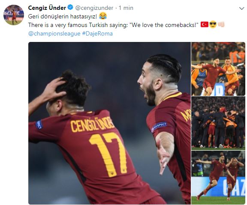
Task: Click the text 'Geri dönüşlerin hastasıyız!'
Action: click(x=63, y=16)
